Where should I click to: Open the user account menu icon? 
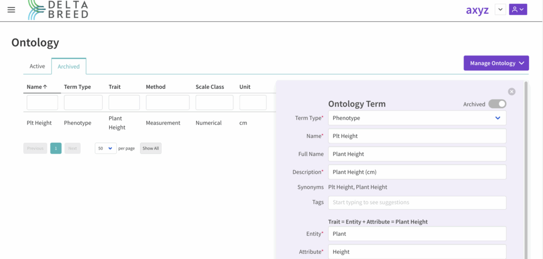518,10
